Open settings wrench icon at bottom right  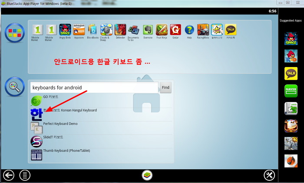coord(269,175)
